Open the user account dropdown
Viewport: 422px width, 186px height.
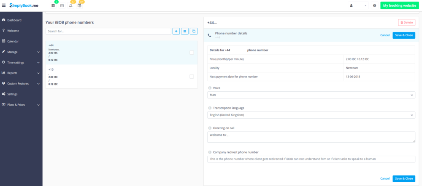(358, 5)
